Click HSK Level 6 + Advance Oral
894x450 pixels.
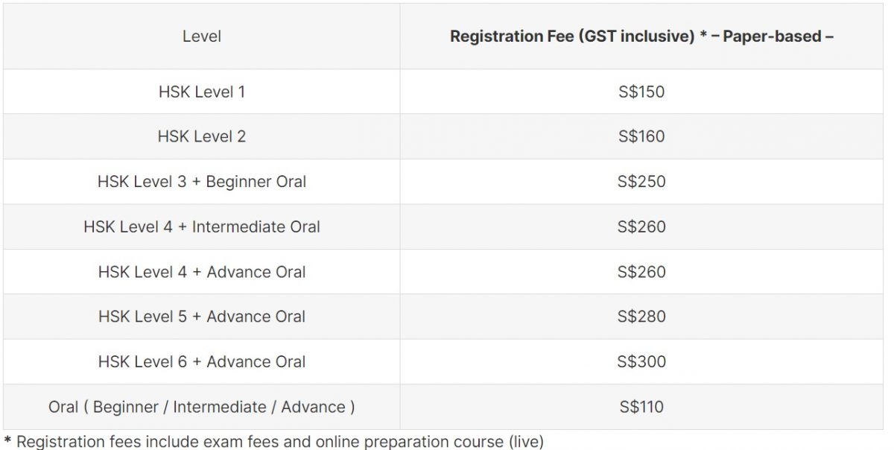[202, 362]
